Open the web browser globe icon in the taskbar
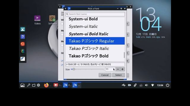 [38, 85]
